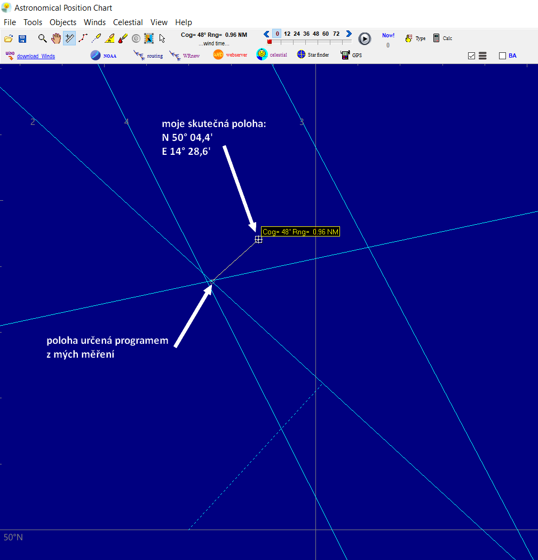Click the Now! button
This screenshot has height=560, width=538.
pos(388,35)
